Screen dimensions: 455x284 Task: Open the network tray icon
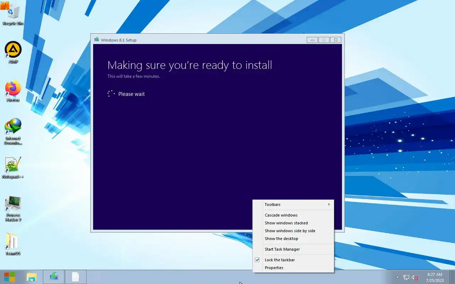(406, 277)
